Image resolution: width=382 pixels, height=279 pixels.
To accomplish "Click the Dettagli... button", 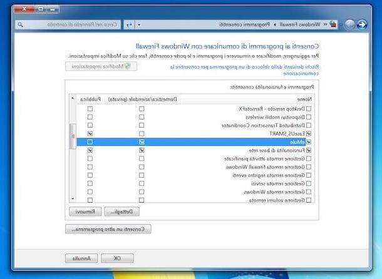I will (x=122, y=211).
